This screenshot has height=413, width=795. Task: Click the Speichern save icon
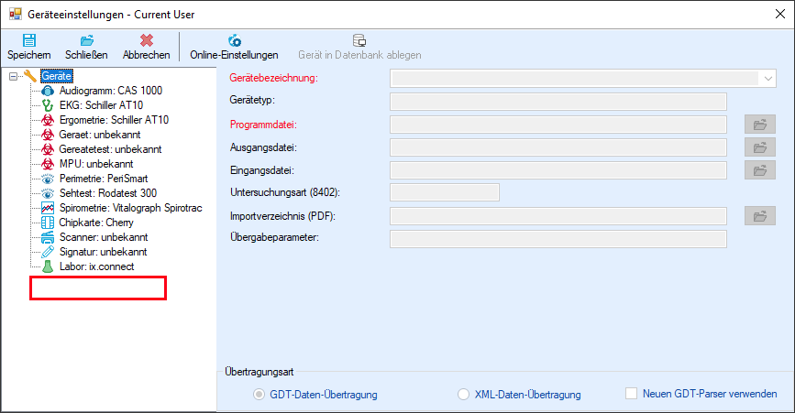(29, 40)
